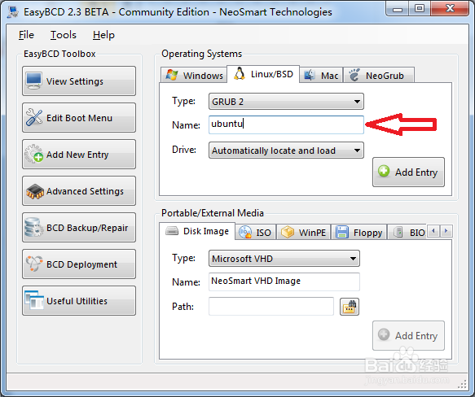Click the tools icon on Edit Boot Menu
The image size is (475, 397).
click(x=34, y=117)
